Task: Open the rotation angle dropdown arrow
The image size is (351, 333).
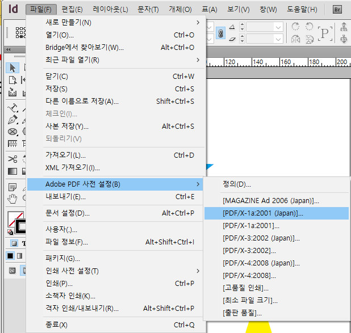Action: click(278, 27)
